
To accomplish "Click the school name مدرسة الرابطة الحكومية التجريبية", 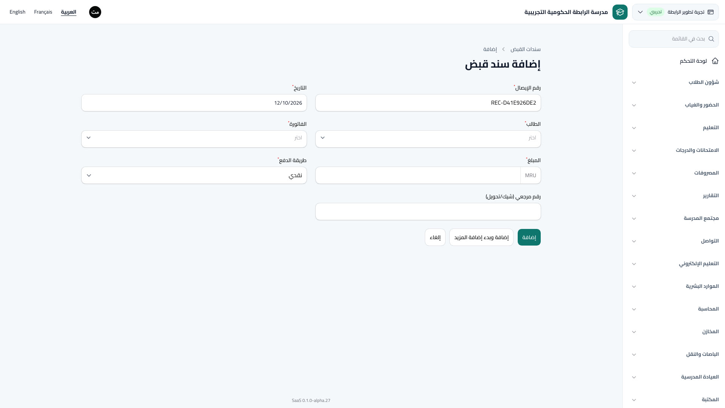I will point(566,12).
